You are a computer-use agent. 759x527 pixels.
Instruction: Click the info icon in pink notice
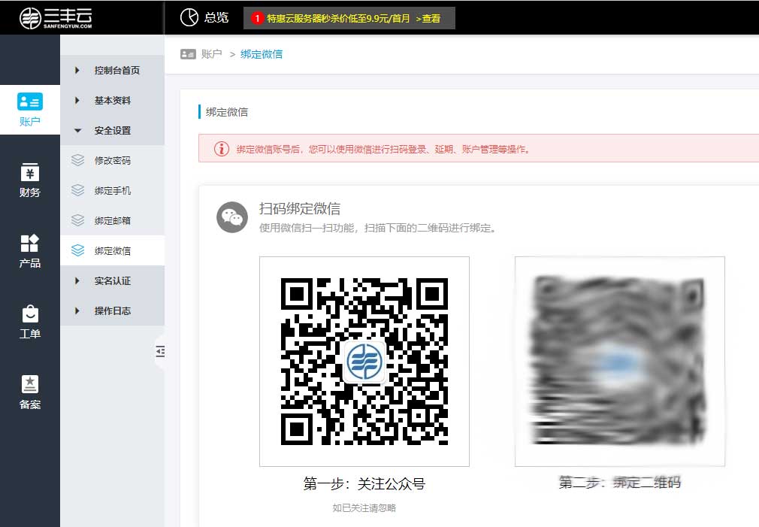(x=222, y=149)
